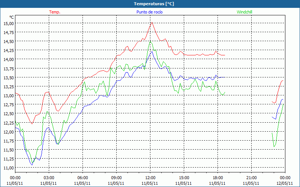This screenshot has height=187, width=300.
Task: Click the 11,75 y-axis value
Action: pos(9,141)
